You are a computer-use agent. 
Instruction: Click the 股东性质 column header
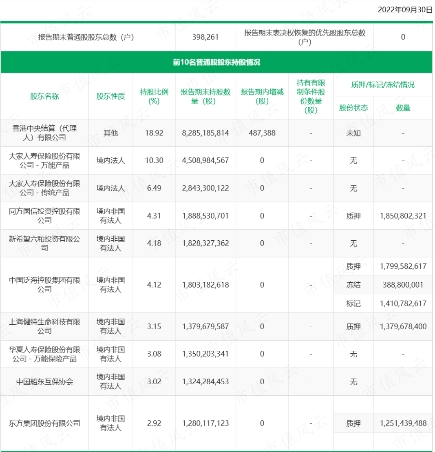110,96
